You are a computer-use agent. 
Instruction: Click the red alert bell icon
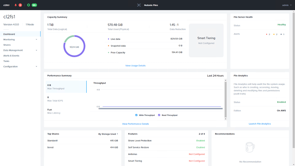[x=16, y=5]
